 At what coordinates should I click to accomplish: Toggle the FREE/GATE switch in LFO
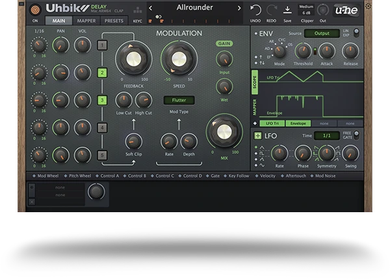pos(356,135)
